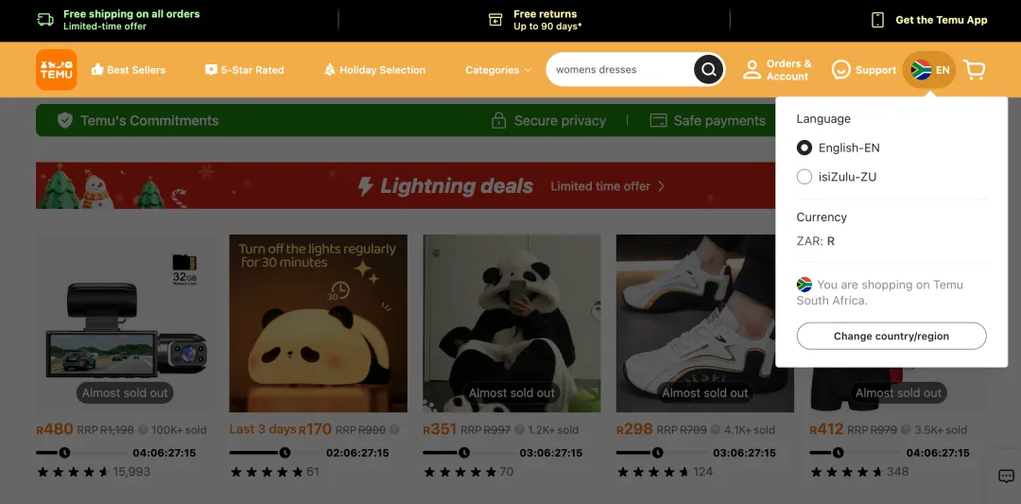The width and height of the screenshot is (1021, 504).
Task: Expand Lightning deals limited time offer arrow
Action: (661, 186)
